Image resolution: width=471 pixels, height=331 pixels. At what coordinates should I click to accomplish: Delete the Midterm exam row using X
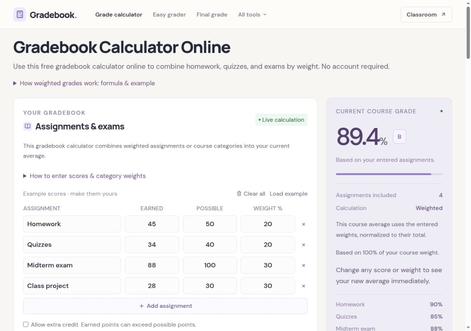click(303, 265)
